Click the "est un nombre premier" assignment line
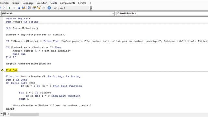The height and width of the screenshot is (117, 208). (x=52, y=105)
